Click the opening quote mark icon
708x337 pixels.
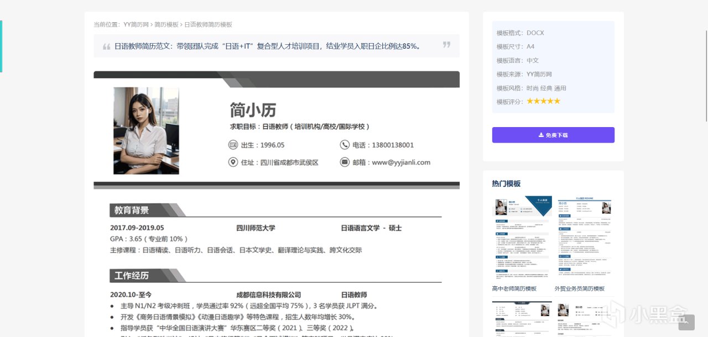[106, 46]
